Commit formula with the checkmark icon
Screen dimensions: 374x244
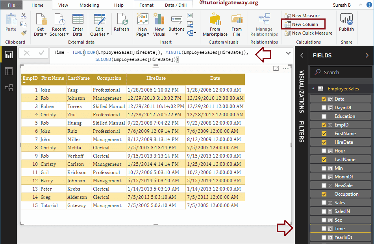pyautogui.click(x=42, y=53)
